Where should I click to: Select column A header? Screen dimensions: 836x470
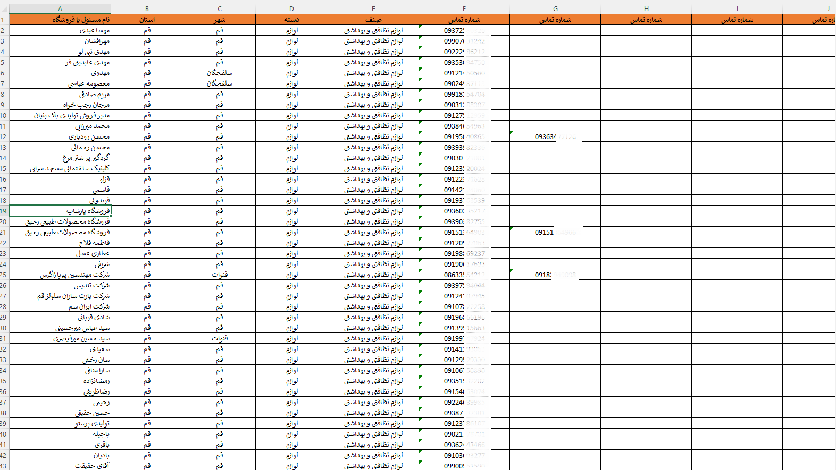click(60, 8)
